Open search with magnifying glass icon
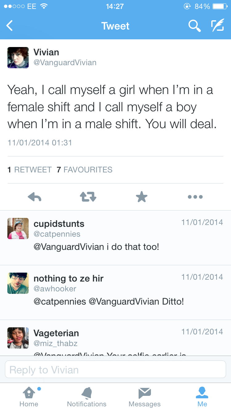The height and width of the screenshot is (410, 231). click(x=194, y=26)
